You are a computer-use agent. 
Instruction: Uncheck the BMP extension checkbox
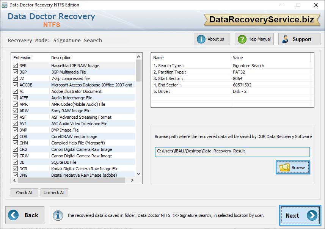point(15,130)
